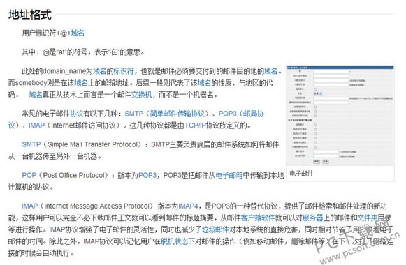406x265 pixels.
Task: Open 域名 link before 真正从技术上而言
Action: tap(36, 95)
